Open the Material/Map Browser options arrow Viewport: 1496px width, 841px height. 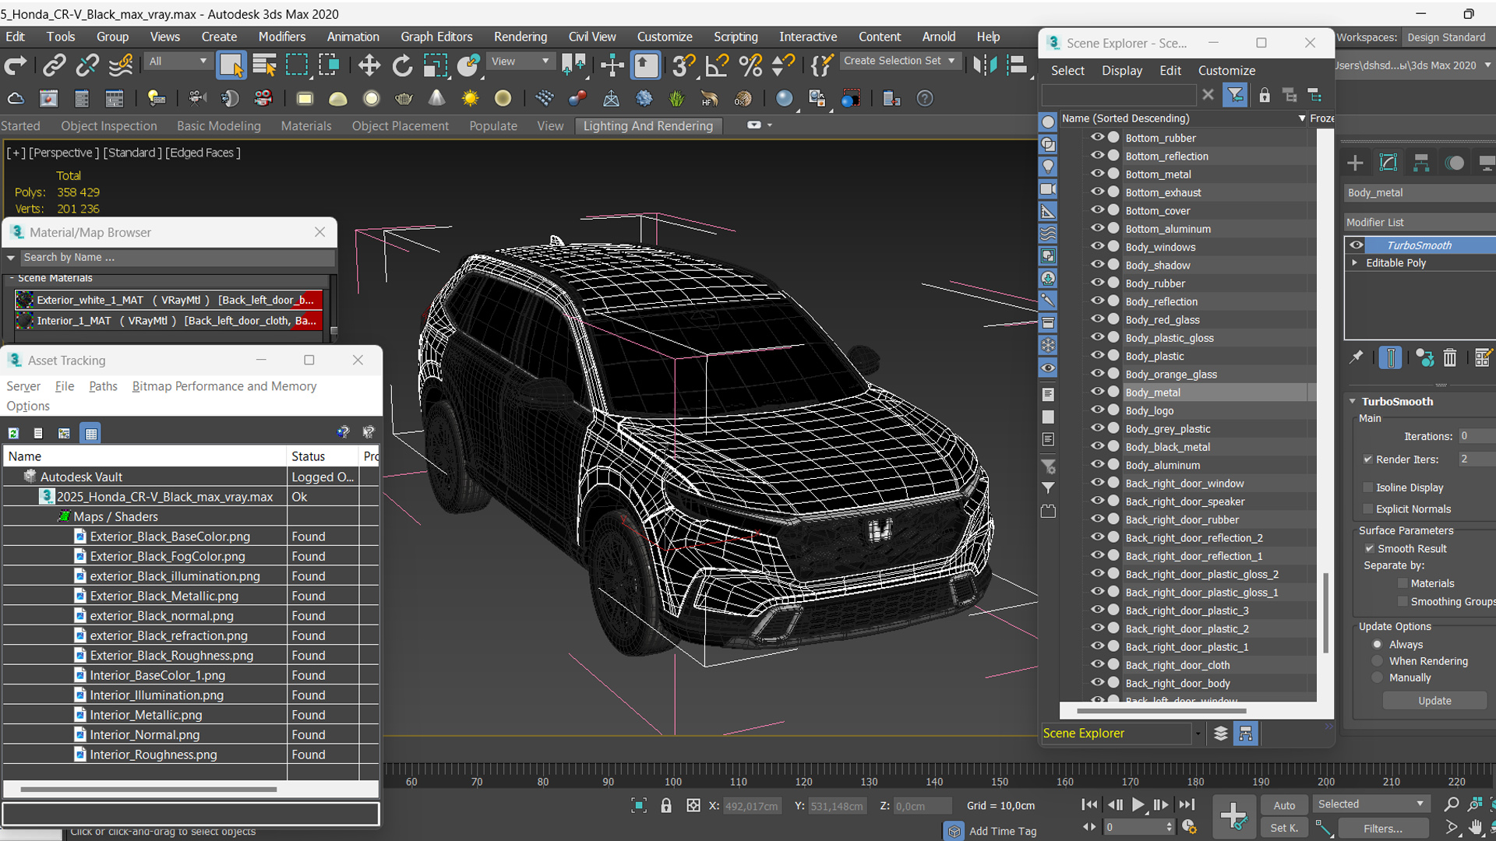[11, 258]
